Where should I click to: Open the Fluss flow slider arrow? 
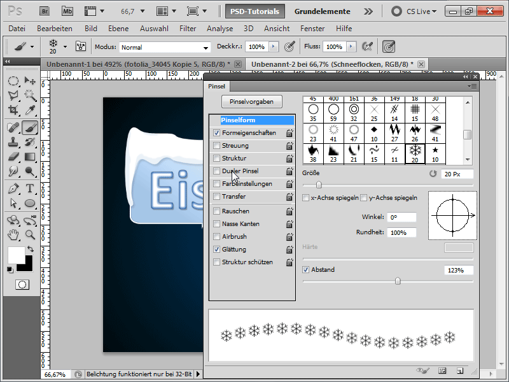(x=351, y=46)
